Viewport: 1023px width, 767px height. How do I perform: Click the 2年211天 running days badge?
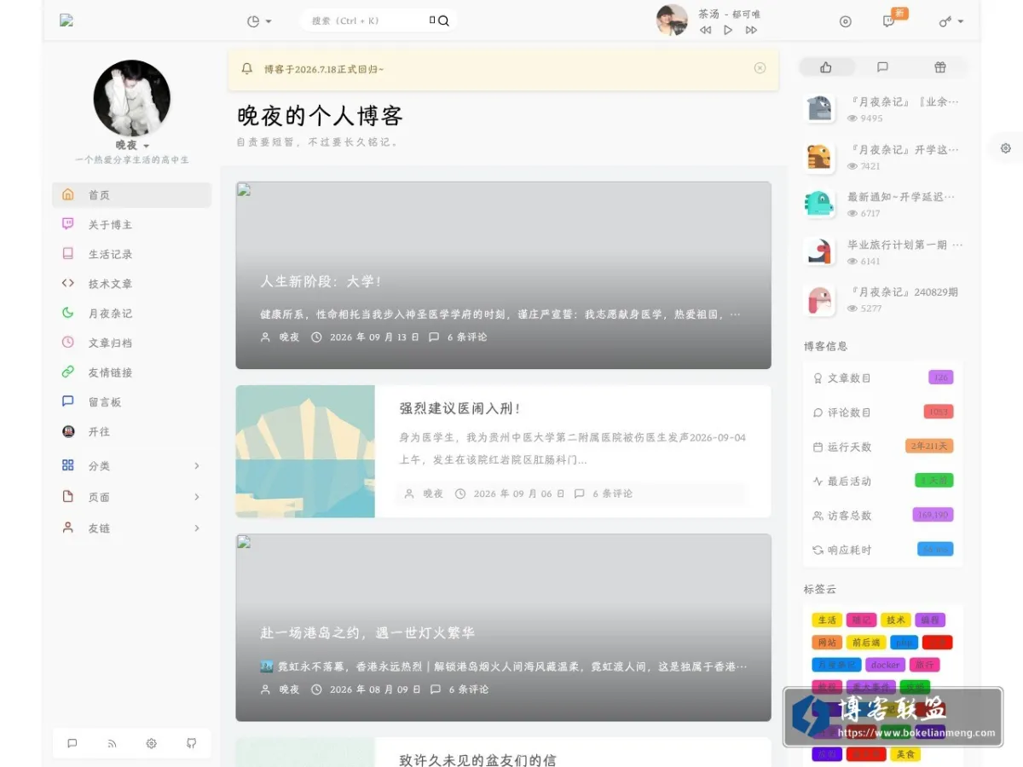pos(929,446)
